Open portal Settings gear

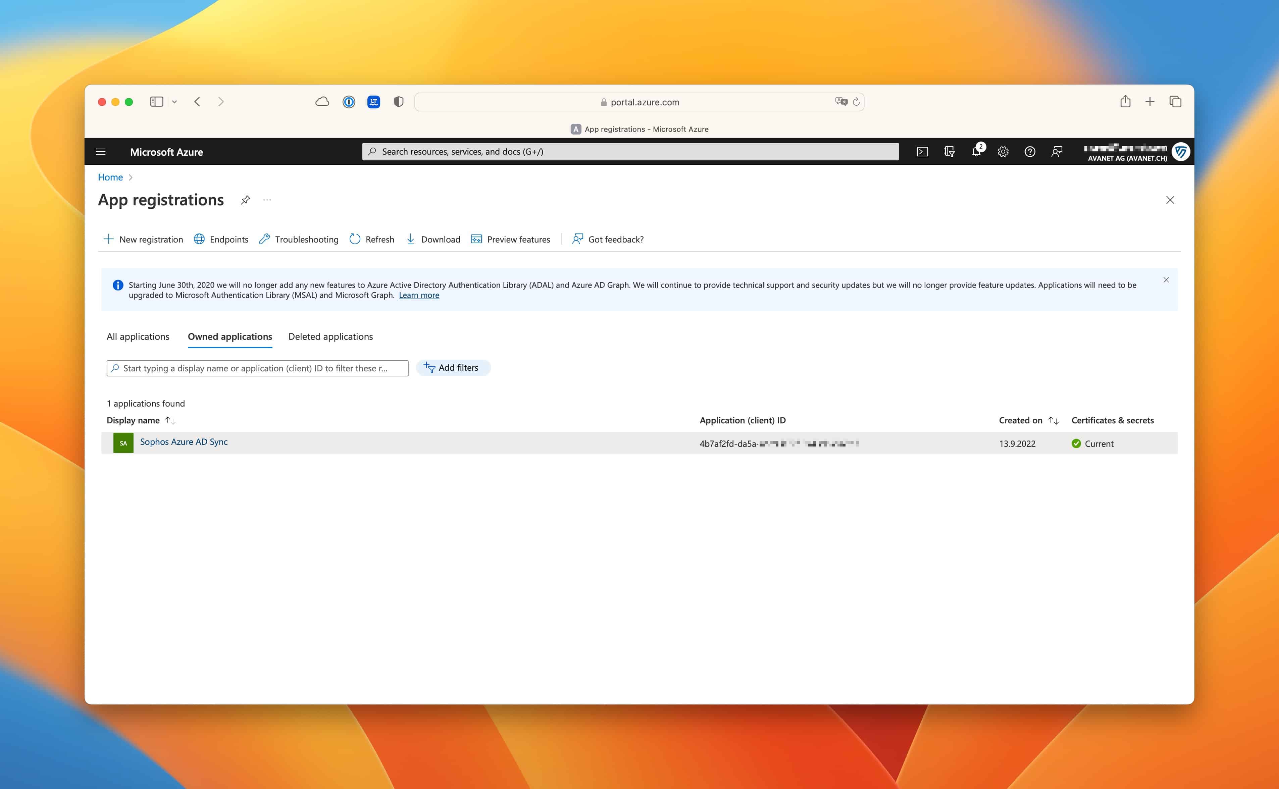click(1003, 152)
